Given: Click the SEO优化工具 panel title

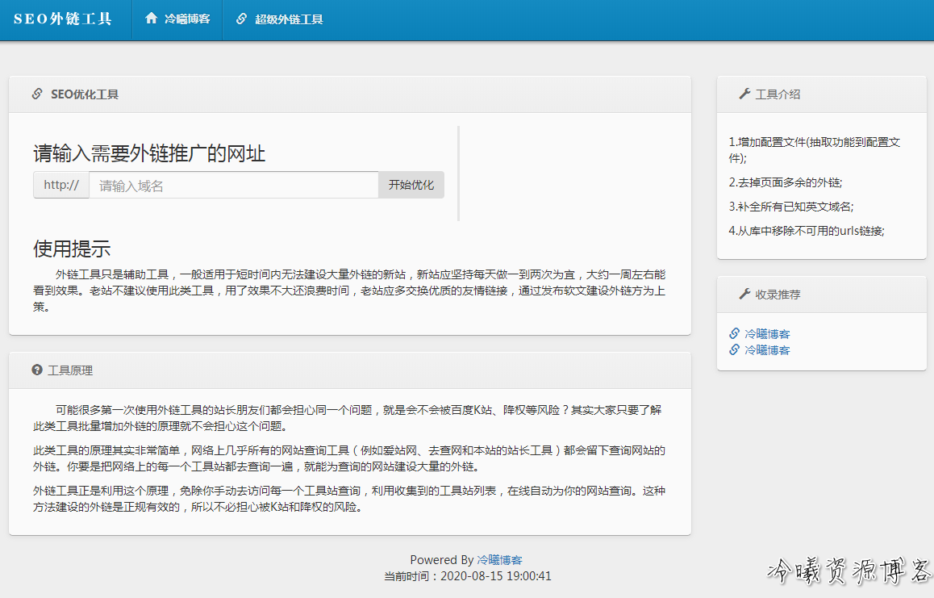Looking at the screenshot, I should [x=85, y=94].
